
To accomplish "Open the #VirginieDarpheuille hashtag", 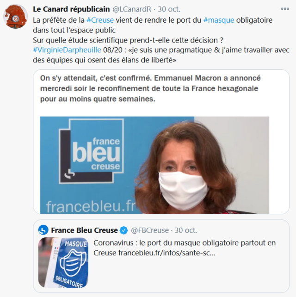I will [x=67, y=50].
